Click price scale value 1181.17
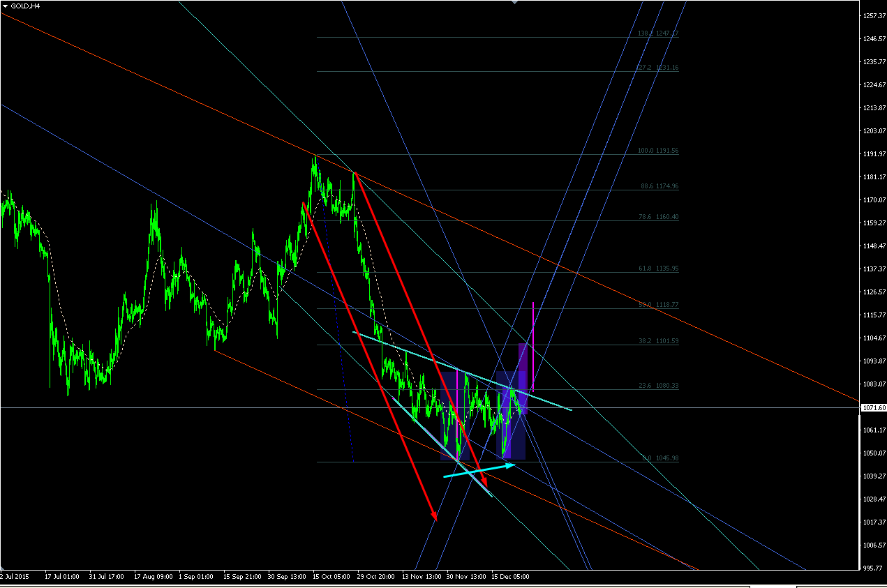The width and height of the screenshot is (887, 588). pyautogui.click(x=873, y=176)
